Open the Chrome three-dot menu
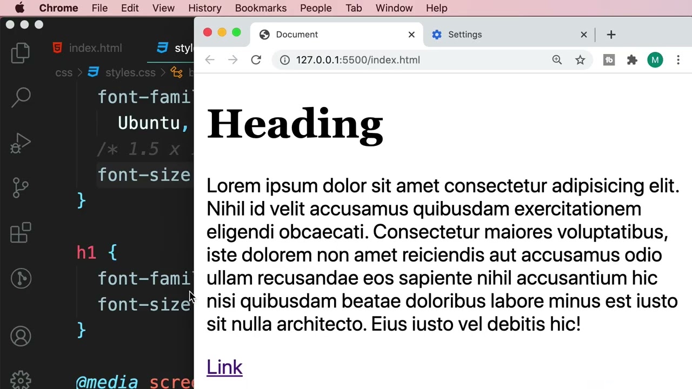Viewport: 692px width, 389px height. pyautogui.click(x=678, y=60)
